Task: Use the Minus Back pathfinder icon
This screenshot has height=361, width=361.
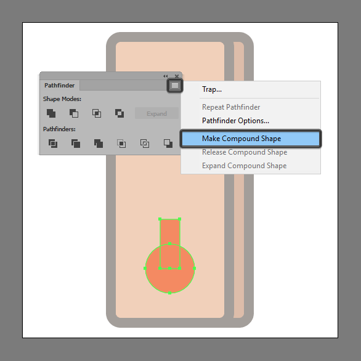Action: pyautogui.click(x=168, y=144)
